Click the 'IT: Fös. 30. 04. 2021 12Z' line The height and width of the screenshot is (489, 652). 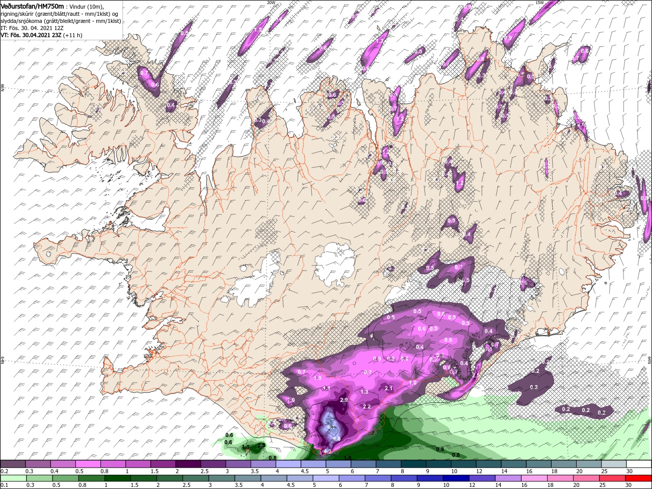[32, 28]
